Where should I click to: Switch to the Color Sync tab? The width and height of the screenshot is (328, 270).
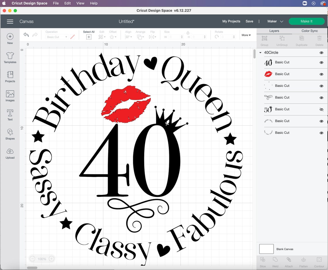[310, 31]
